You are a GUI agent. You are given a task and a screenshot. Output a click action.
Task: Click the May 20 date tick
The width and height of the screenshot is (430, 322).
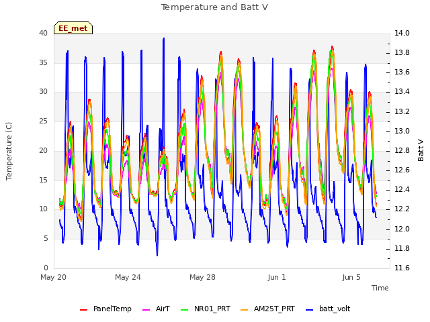(x=54, y=277)
